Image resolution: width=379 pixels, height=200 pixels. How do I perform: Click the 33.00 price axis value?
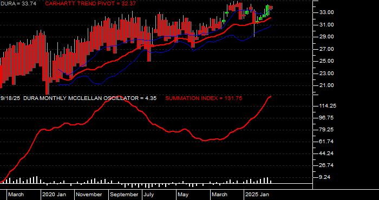pyautogui.click(x=327, y=12)
